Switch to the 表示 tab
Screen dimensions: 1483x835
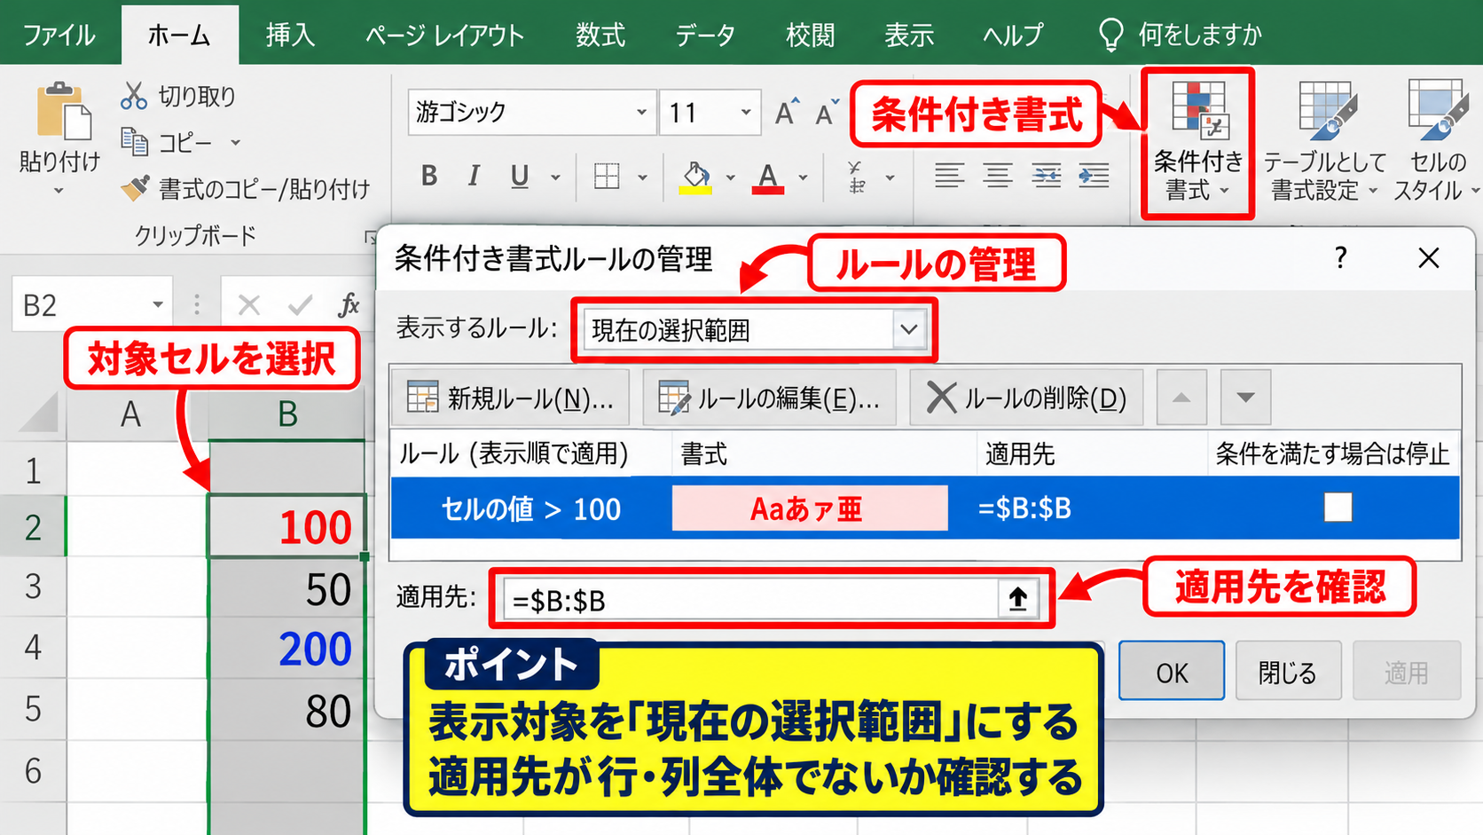point(909,35)
